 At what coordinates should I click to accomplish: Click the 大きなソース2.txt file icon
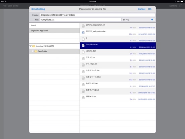83,78
